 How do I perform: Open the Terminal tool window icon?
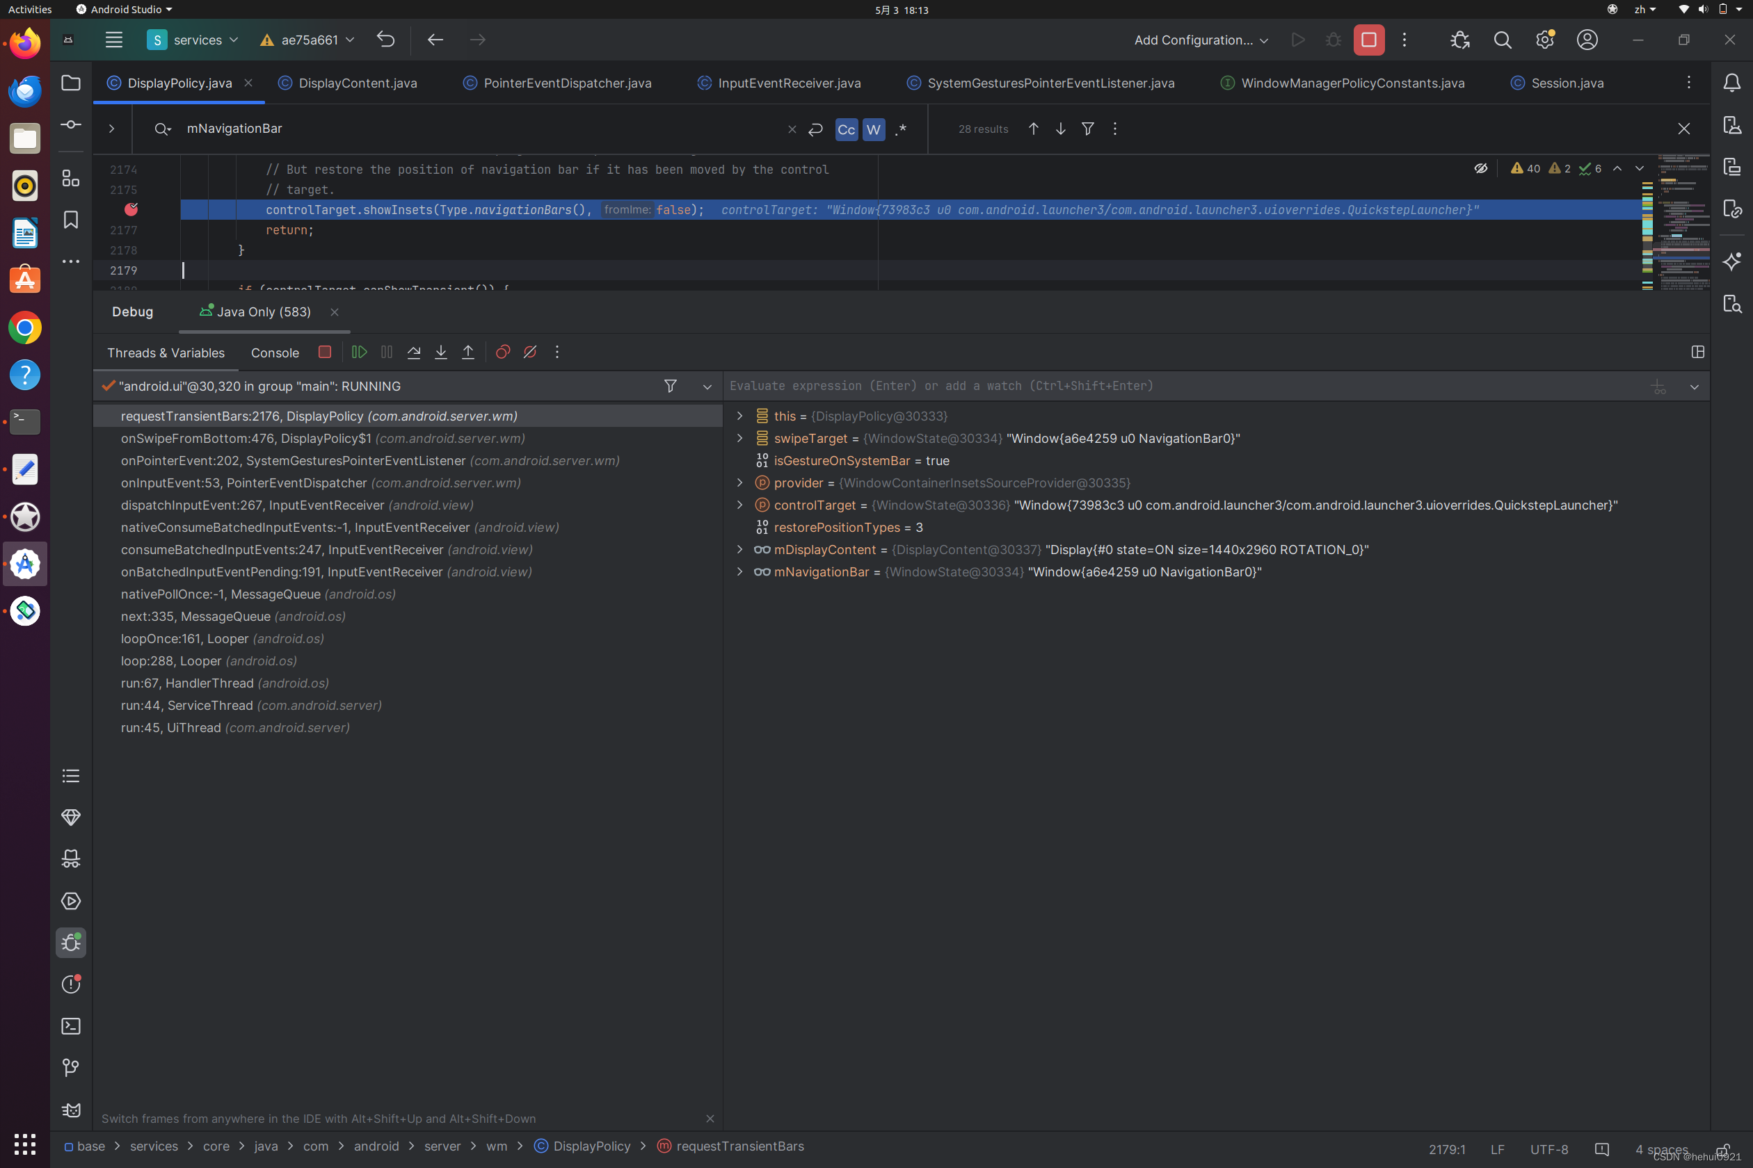click(71, 1026)
